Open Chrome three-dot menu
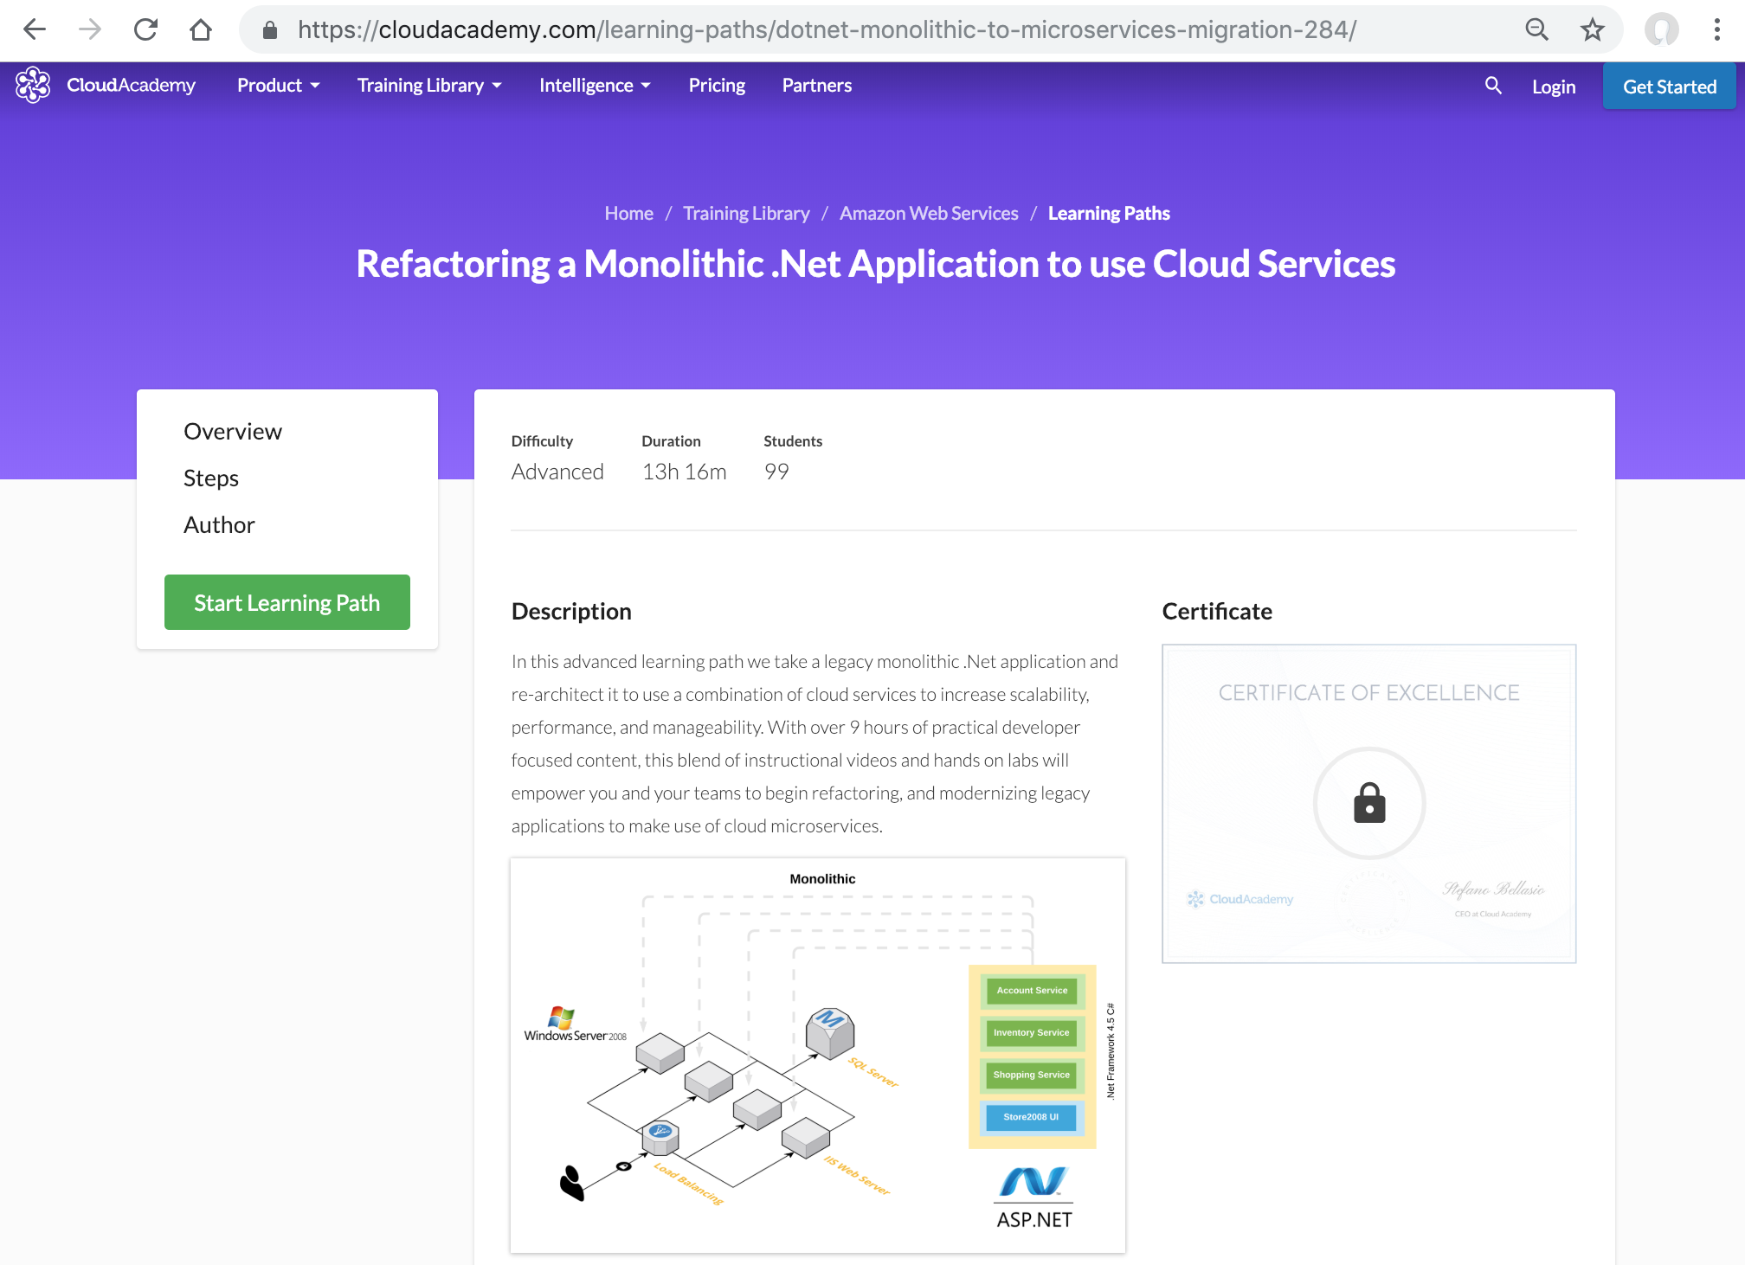 (1716, 29)
